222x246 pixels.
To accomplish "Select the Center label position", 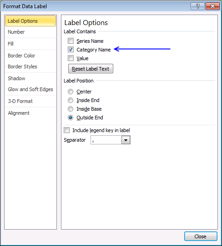I will click(71, 92).
